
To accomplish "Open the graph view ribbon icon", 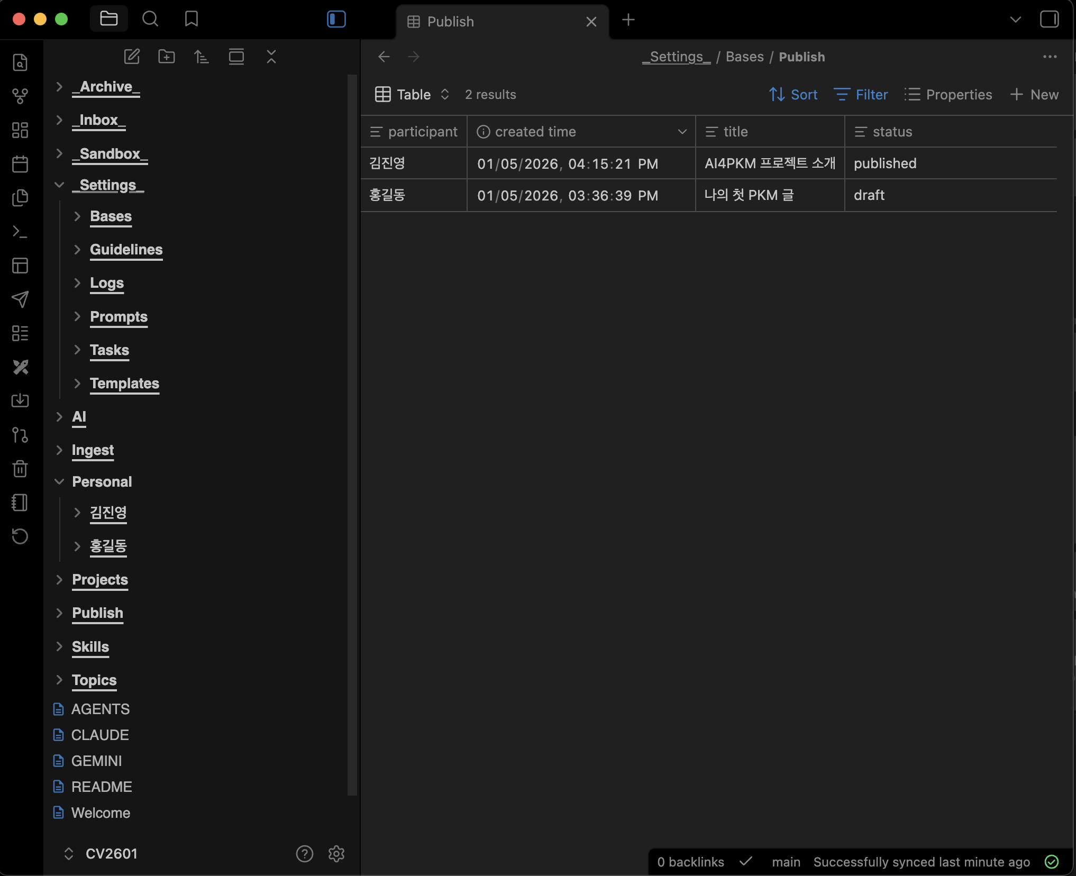I will point(20,96).
